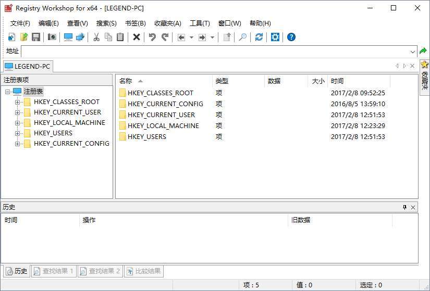Click the blue help question icon
Viewport: 430px width, 291px height.
coord(291,37)
